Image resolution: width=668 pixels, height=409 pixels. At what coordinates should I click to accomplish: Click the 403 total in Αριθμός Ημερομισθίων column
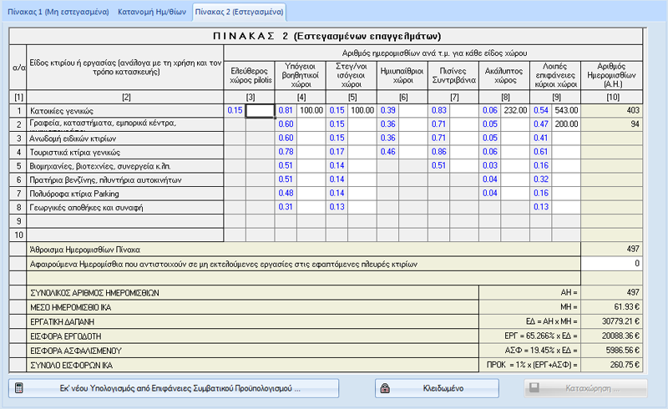[x=611, y=110]
